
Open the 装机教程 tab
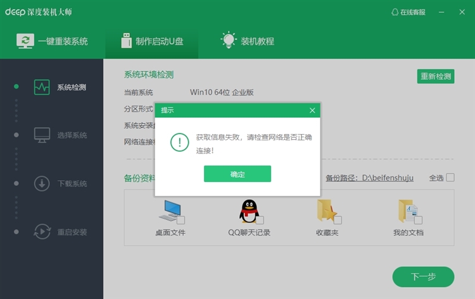pyautogui.click(x=248, y=41)
